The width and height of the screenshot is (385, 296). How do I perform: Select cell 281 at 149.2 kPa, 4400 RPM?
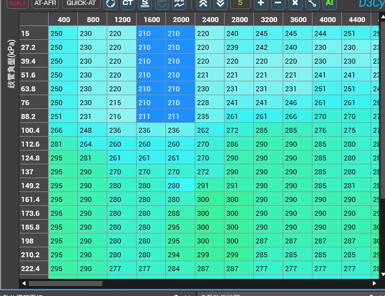coord(357,185)
